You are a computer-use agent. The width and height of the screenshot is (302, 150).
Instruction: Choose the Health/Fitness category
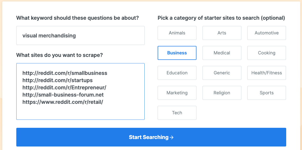click(x=266, y=73)
